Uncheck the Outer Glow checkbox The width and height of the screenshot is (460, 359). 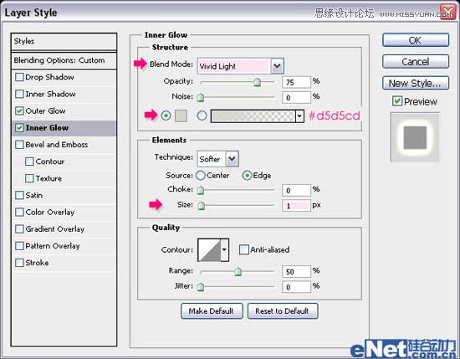coord(19,111)
